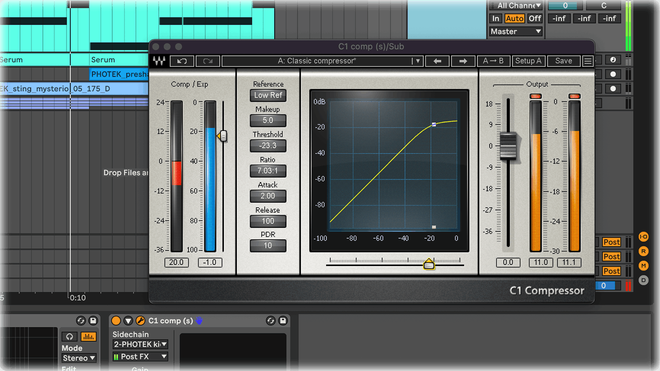Click the left output clip indicator in C1
This screenshot has height=371, width=660.
536,97
